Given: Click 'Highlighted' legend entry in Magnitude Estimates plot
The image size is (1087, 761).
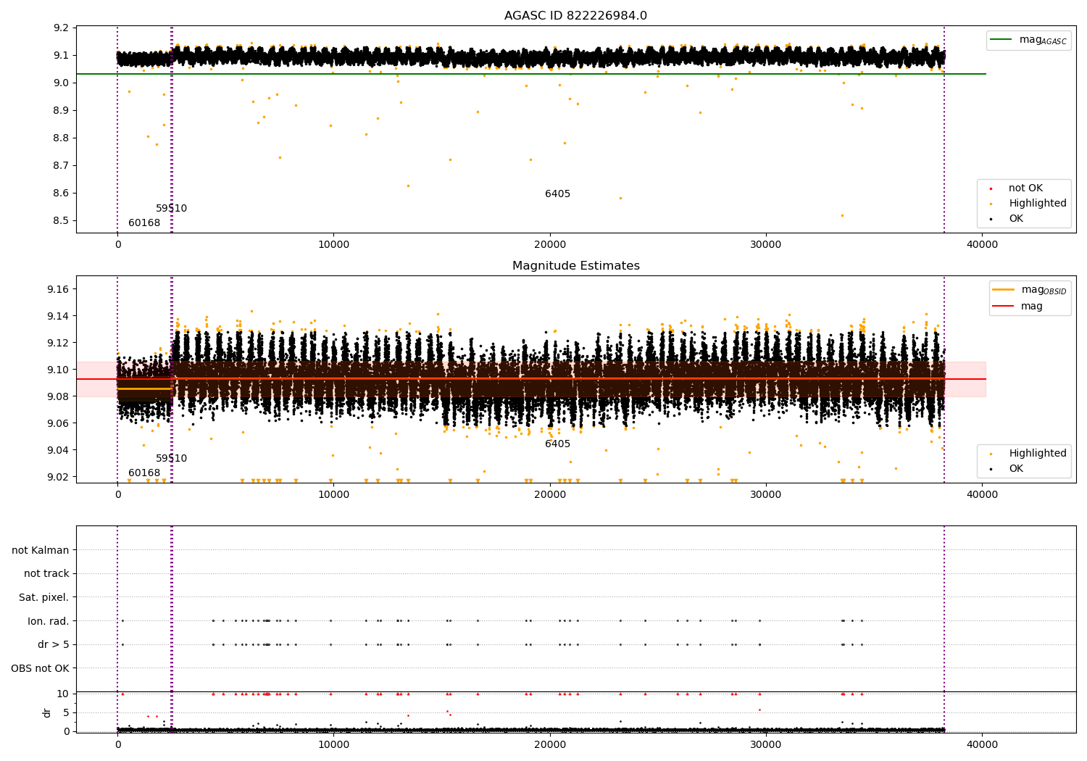Looking at the screenshot, I should point(1028,454).
